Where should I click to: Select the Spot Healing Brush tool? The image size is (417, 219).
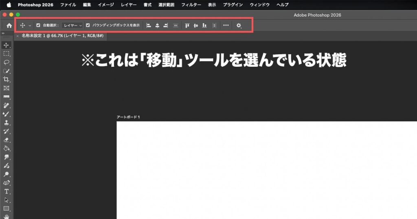[7, 105]
